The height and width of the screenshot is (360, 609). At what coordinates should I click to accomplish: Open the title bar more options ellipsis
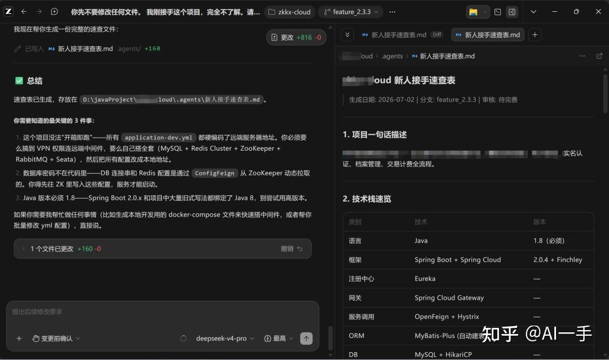[392, 12]
